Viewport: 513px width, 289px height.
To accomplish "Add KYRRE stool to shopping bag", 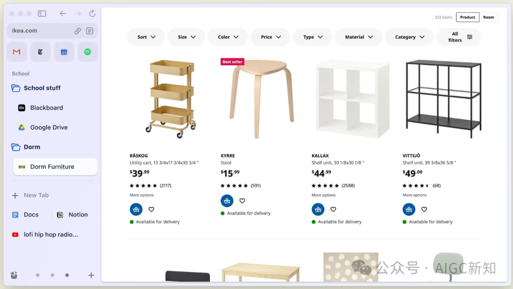I will [x=227, y=201].
